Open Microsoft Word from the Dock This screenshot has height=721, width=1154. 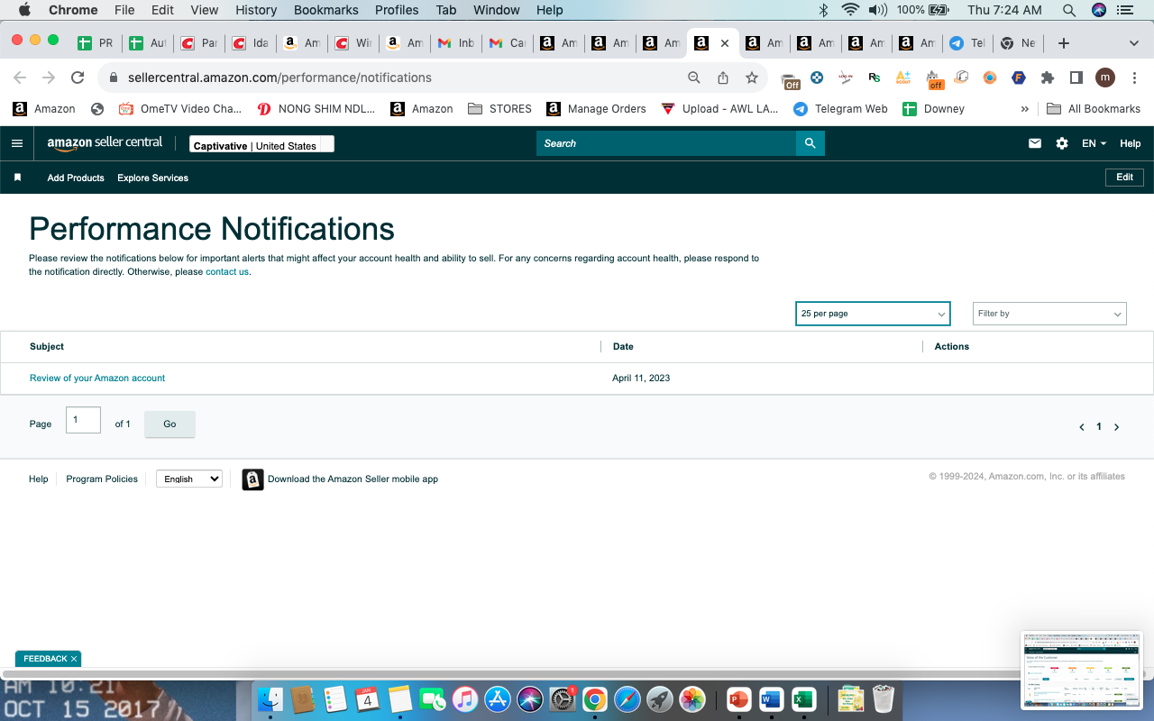(771, 698)
